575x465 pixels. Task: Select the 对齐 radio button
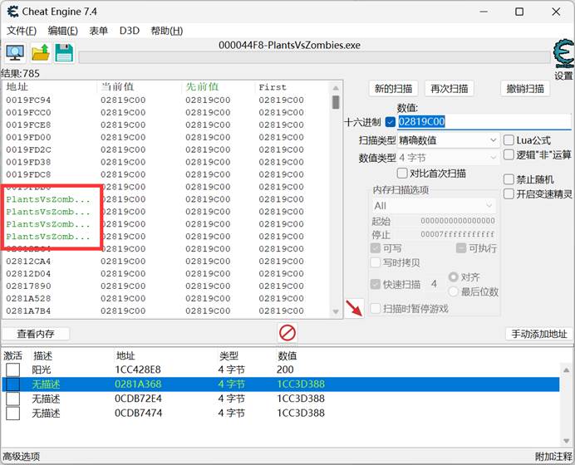click(454, 277)
